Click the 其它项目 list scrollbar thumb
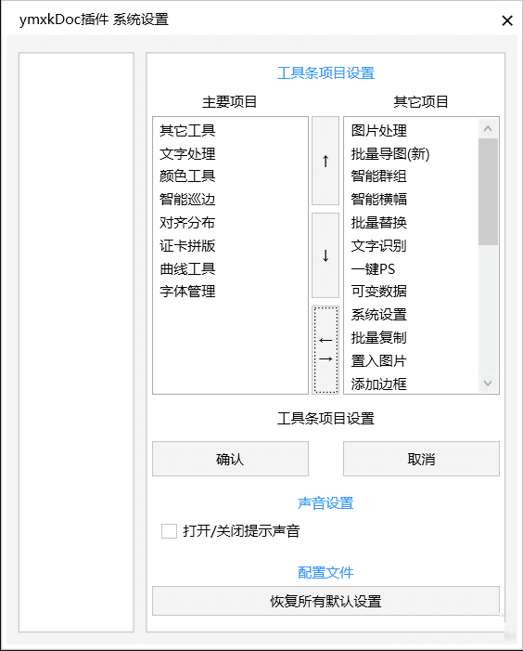This screenshot has height=651, width=523. pyautogui.click(x=488, y=192)
